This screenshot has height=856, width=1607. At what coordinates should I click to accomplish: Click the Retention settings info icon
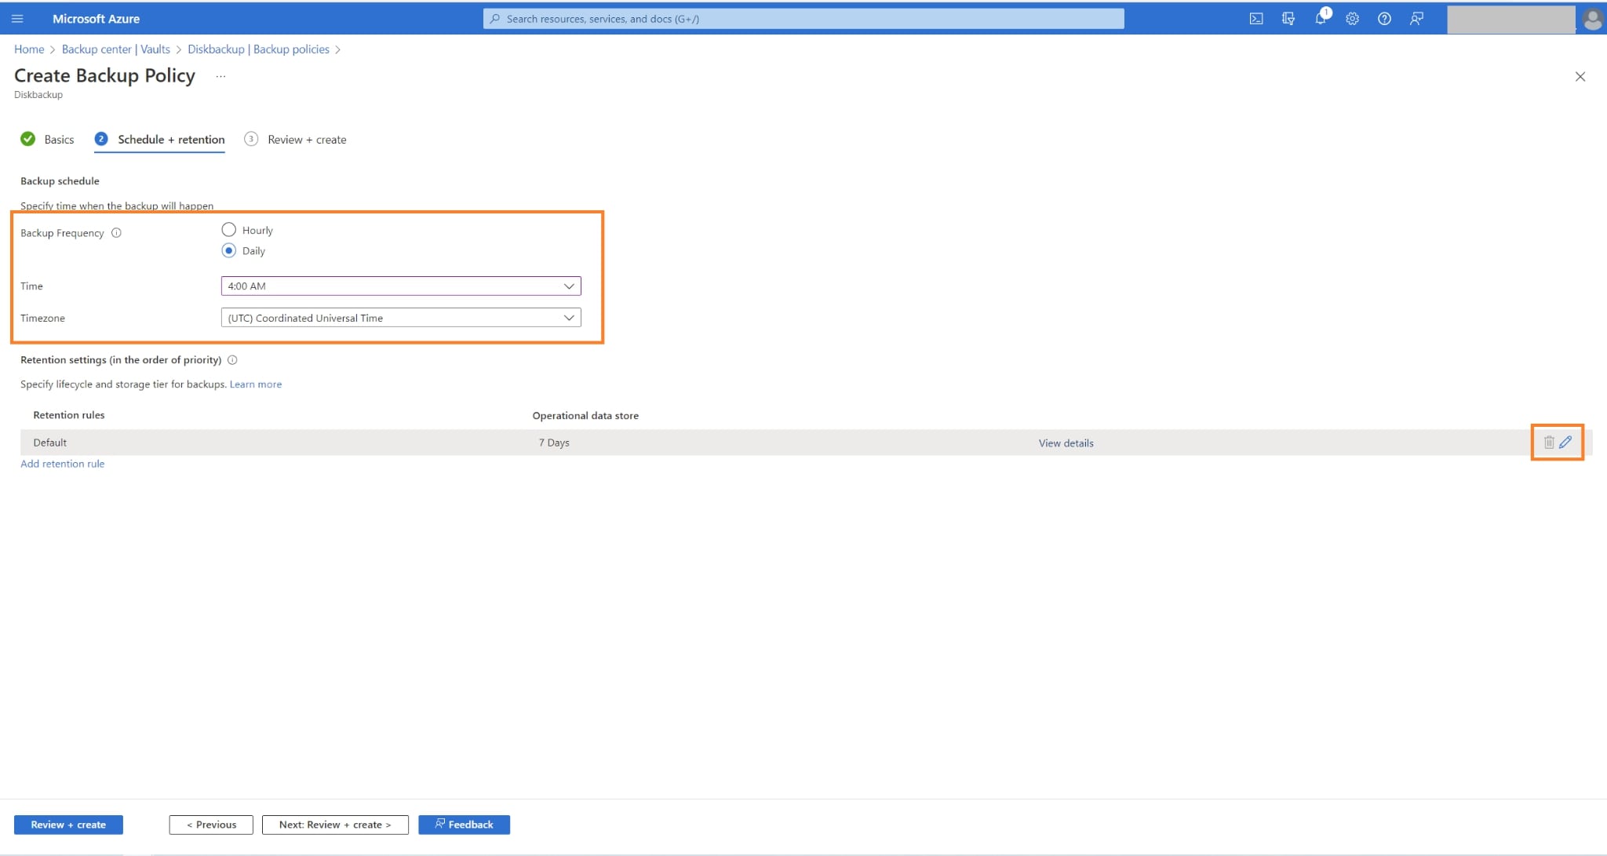(x=232, y=360)
